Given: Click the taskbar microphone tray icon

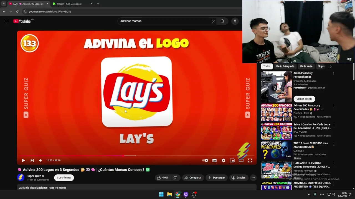Looking at the screenshot, I should [315, 194].
